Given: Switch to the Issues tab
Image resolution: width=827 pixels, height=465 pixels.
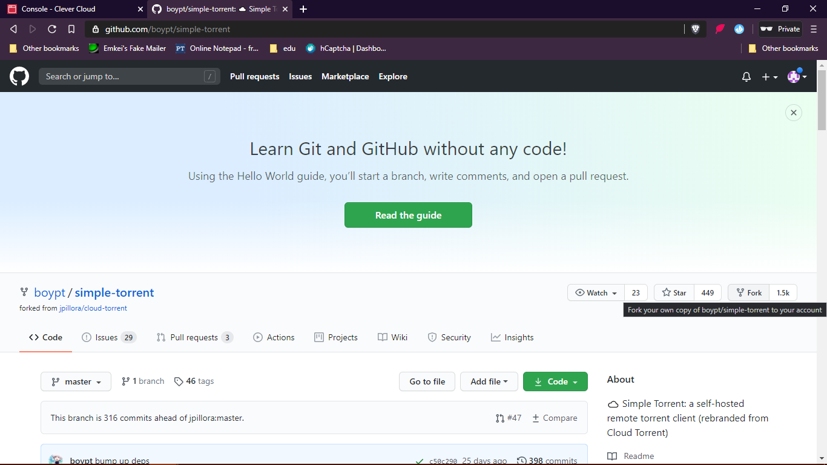Looking at the screenshot, I should pos(108,338).
